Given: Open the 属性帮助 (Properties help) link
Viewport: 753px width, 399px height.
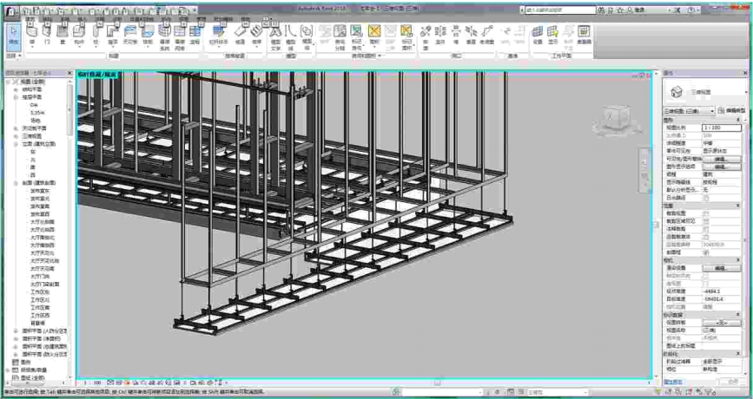Looking at the screenshot, I should 673,383.
